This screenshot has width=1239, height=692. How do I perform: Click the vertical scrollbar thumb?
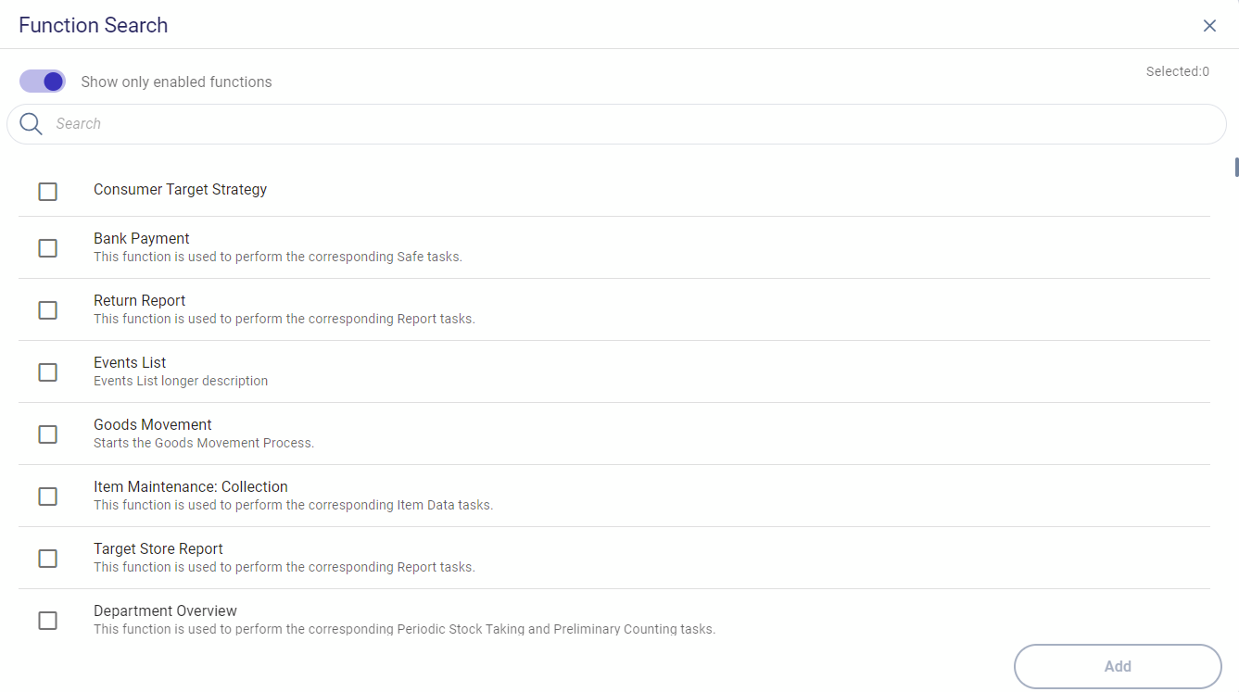tap(1235, 167)
